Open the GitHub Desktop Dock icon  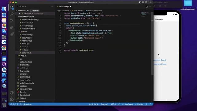[x=4, y=64]
